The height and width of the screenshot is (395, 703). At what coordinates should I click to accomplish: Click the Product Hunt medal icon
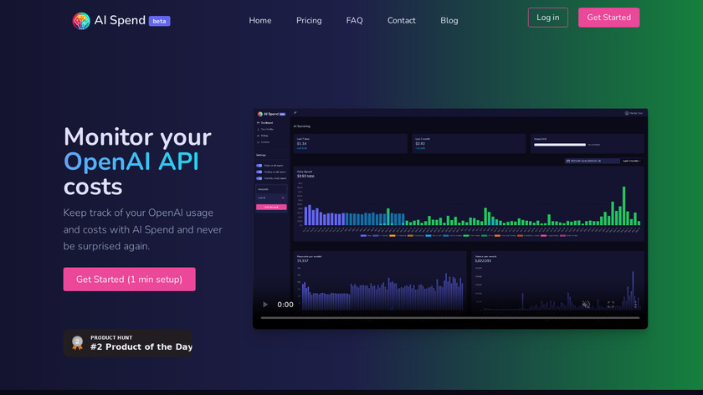77,343
